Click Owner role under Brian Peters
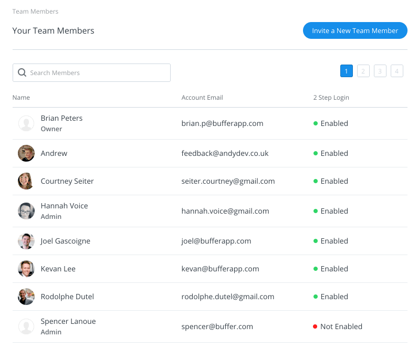This screenshot has width=418, height=348. tap(51, 129)
